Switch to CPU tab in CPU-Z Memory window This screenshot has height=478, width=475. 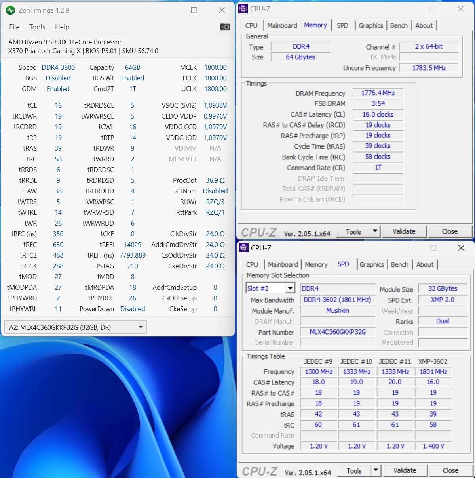pyautogui.click(x=251, y=25)
